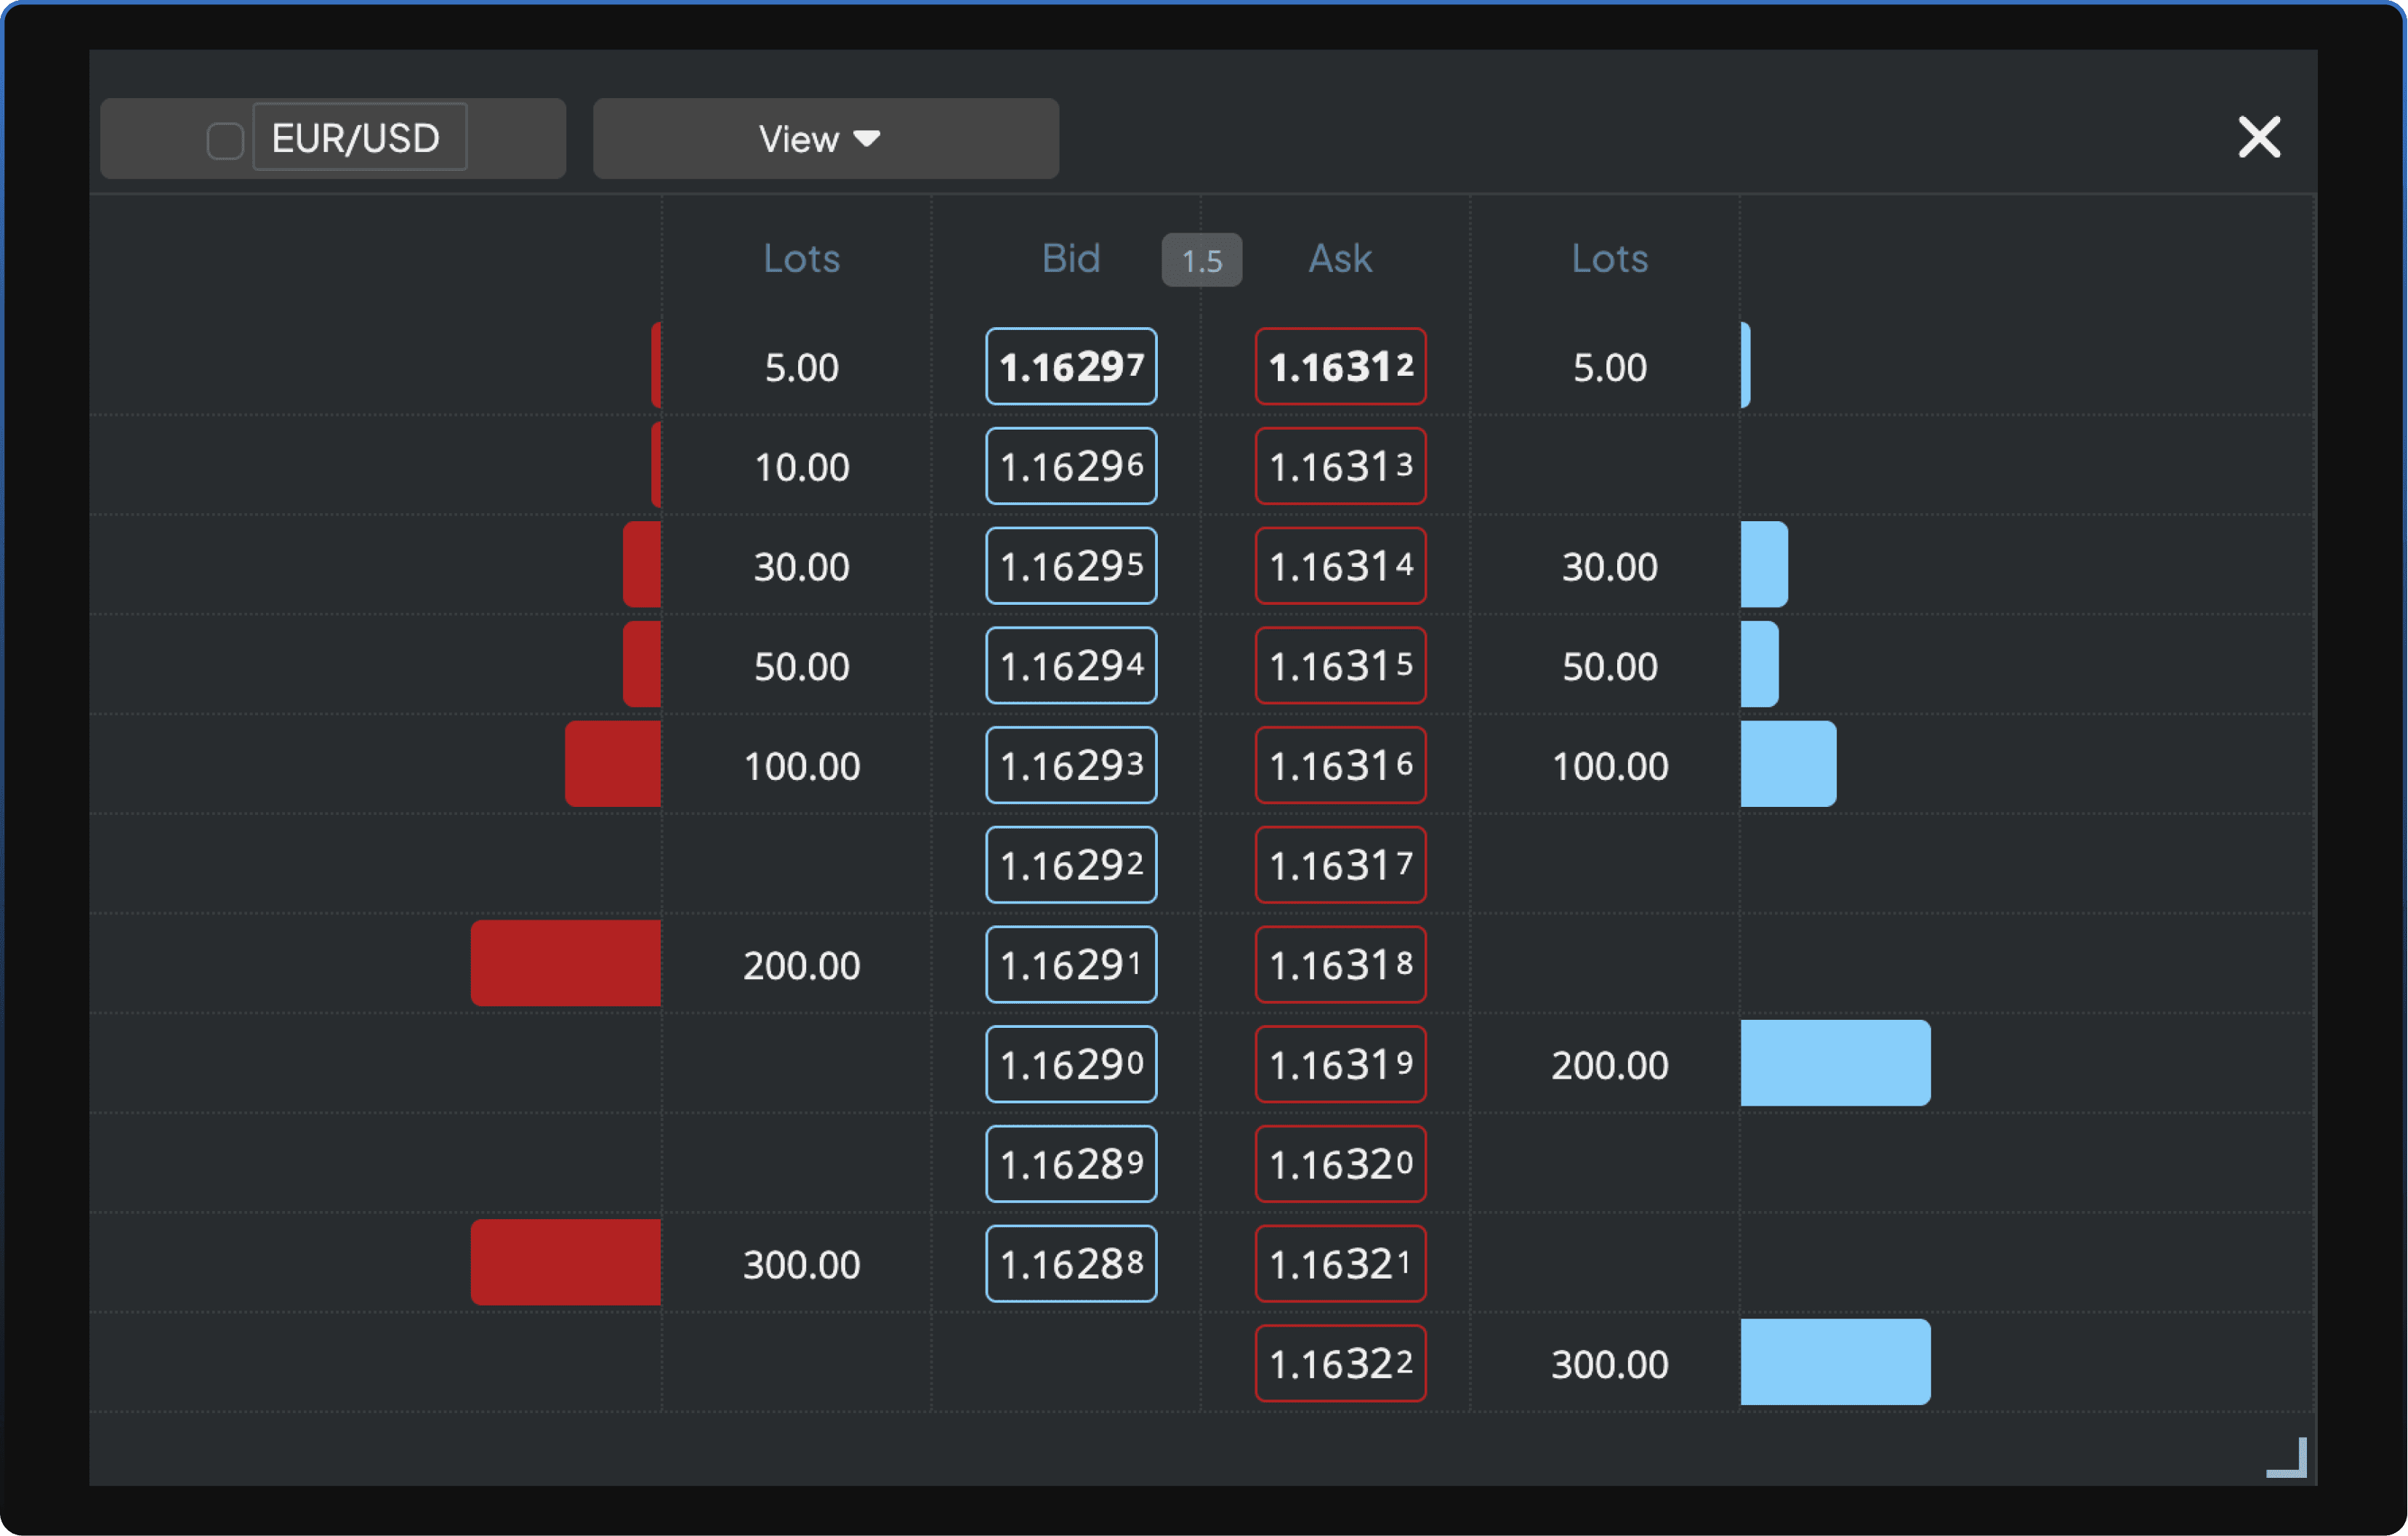The image size is (2408, 1536).
Task: Click the blue 100.00 ask volume bar
Action: point(1787,764)
